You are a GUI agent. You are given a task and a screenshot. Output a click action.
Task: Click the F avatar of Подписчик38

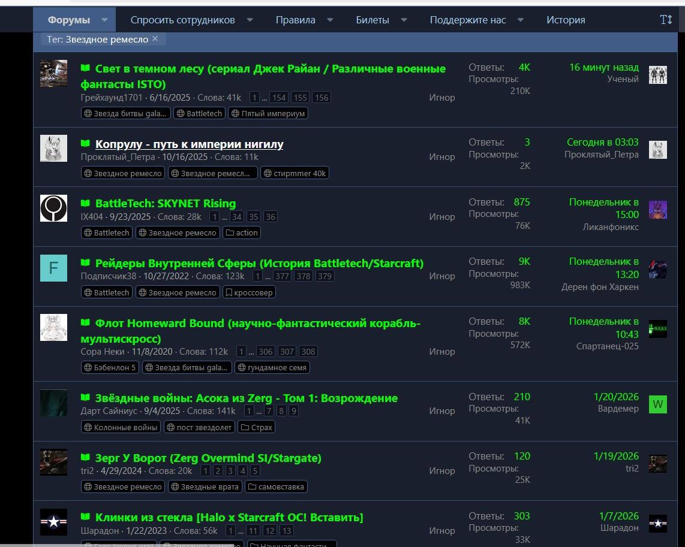53,268
